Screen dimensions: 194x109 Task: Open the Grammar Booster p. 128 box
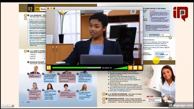point(159,35)
